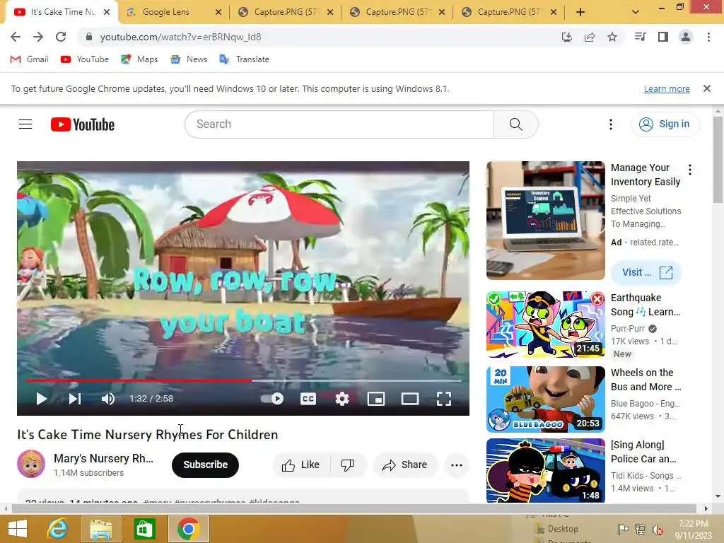Viewport: 724px width, 543px height.
Task: Enter fullscreen mode icon
Action: pyautogui.click(x=444, y=399)
